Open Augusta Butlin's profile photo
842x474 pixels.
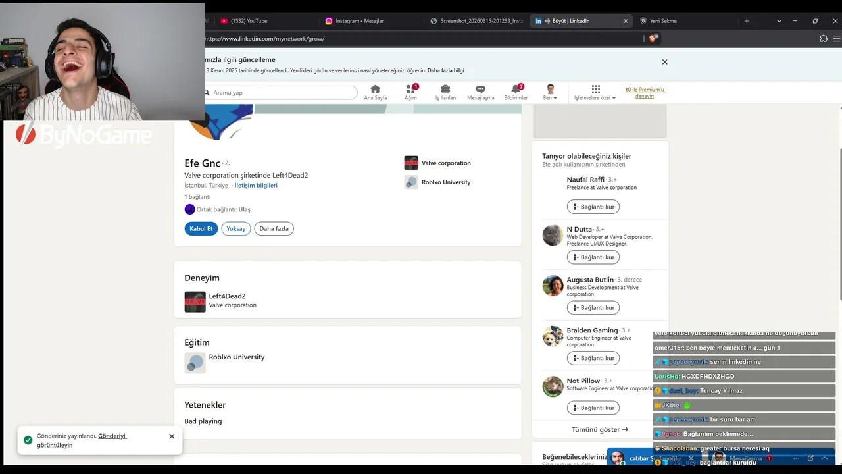pyautogui.click(x=553, y=286)
